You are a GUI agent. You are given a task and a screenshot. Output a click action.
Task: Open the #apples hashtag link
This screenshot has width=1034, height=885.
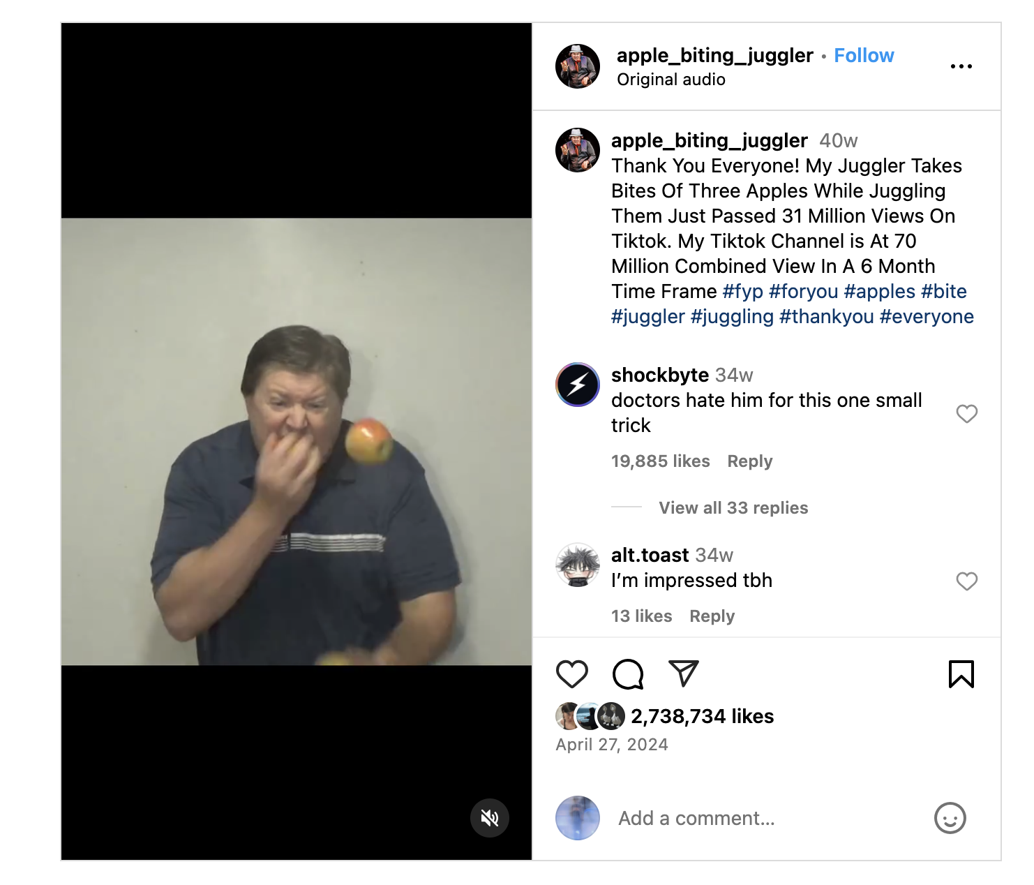click(879, 292)
